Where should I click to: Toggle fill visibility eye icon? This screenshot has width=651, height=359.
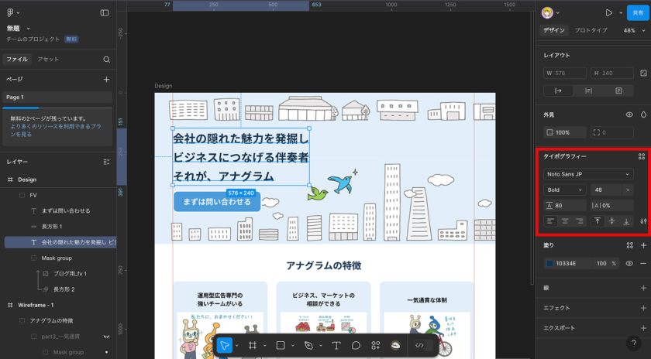pyautogui.click(x=629, y=263)
